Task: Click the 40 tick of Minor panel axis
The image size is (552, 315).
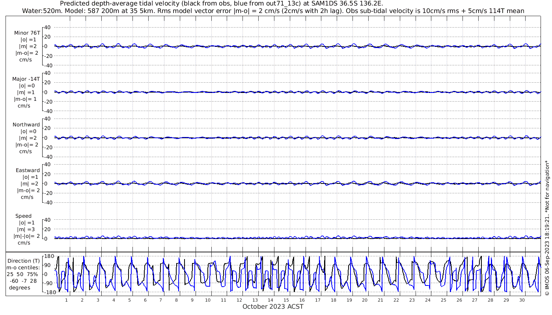Action: coord(48,27)
